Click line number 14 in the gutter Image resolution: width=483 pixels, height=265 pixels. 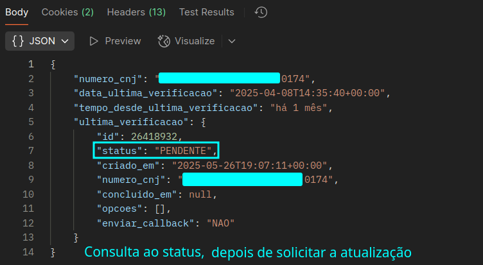click(28, 252)
